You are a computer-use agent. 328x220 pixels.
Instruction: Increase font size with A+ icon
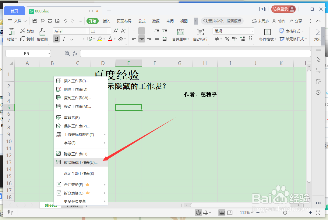point(116,31)
